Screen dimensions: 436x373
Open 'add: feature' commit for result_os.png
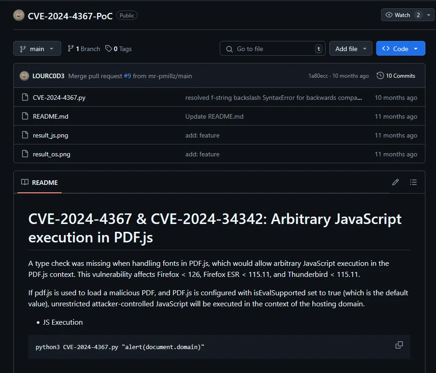click(202, 155)
